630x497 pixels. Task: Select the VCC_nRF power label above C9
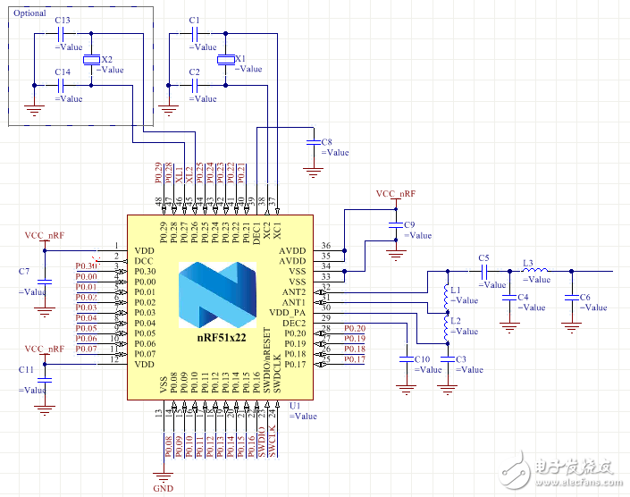click(396, 194)
